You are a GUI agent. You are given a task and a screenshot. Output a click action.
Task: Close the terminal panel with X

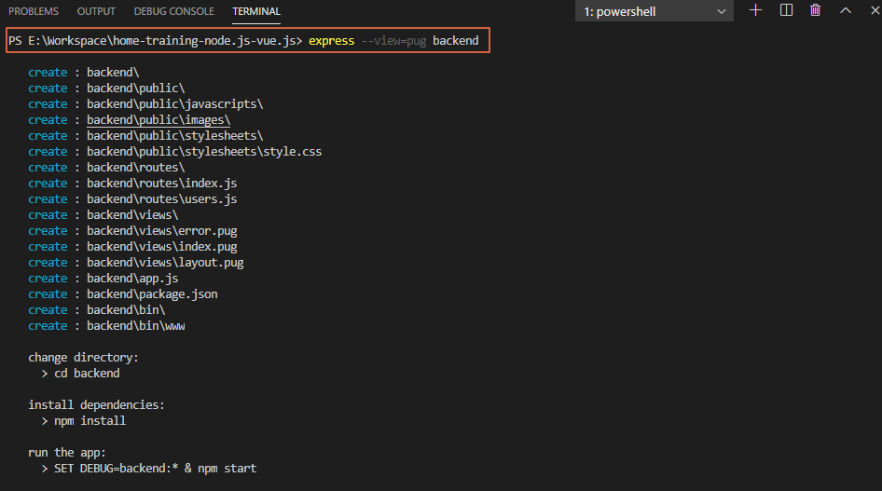(x=875, y=10)
